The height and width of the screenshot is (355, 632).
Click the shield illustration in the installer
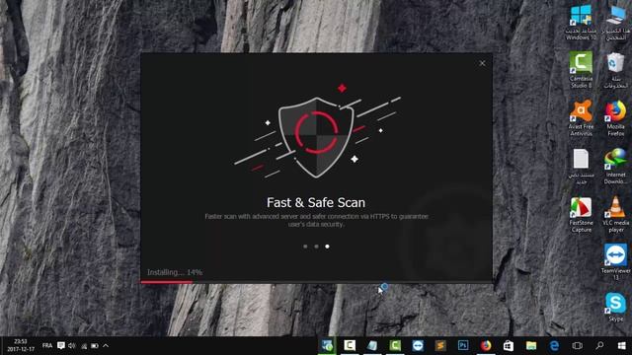click(316, 137)
